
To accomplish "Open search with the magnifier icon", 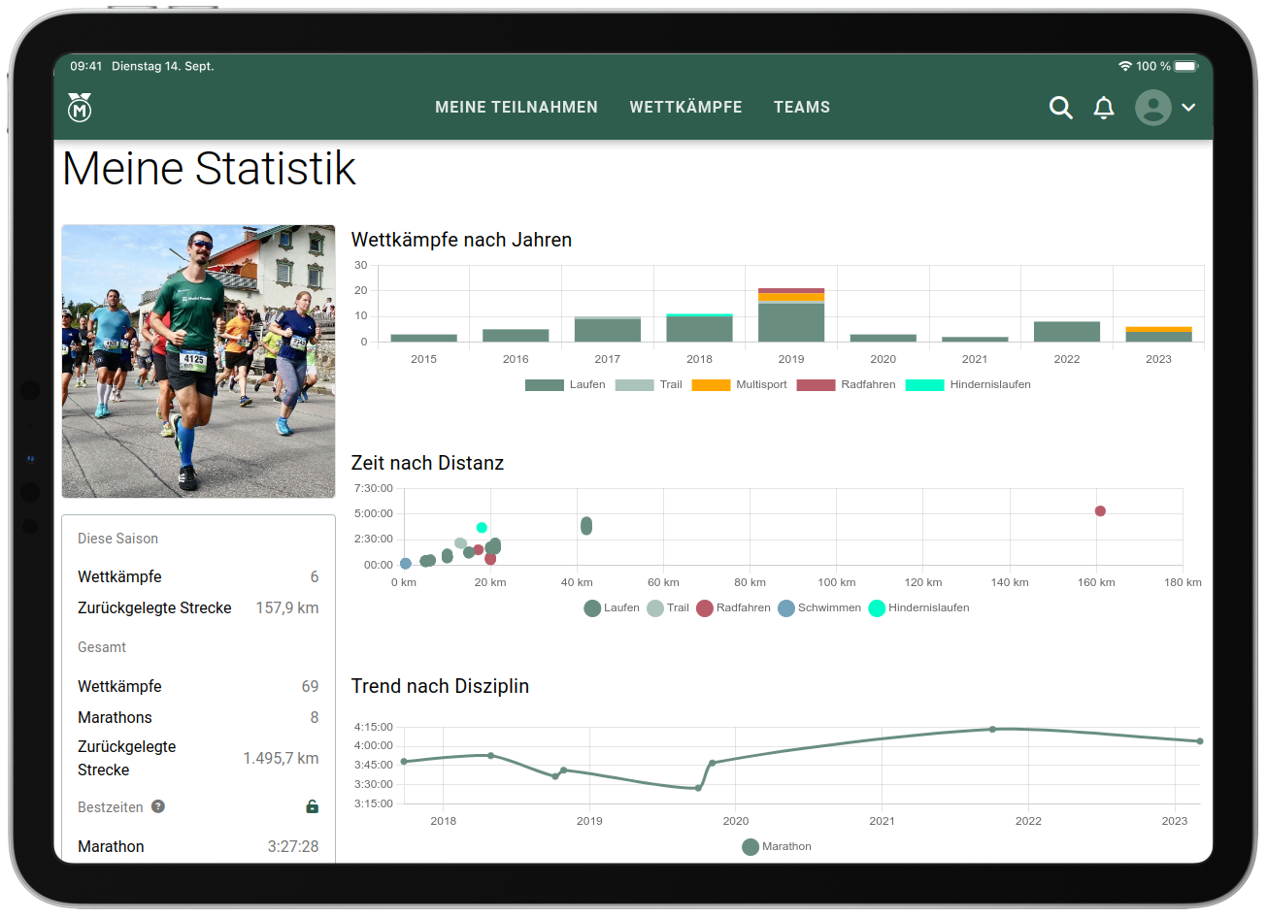I will point(1061,108).
